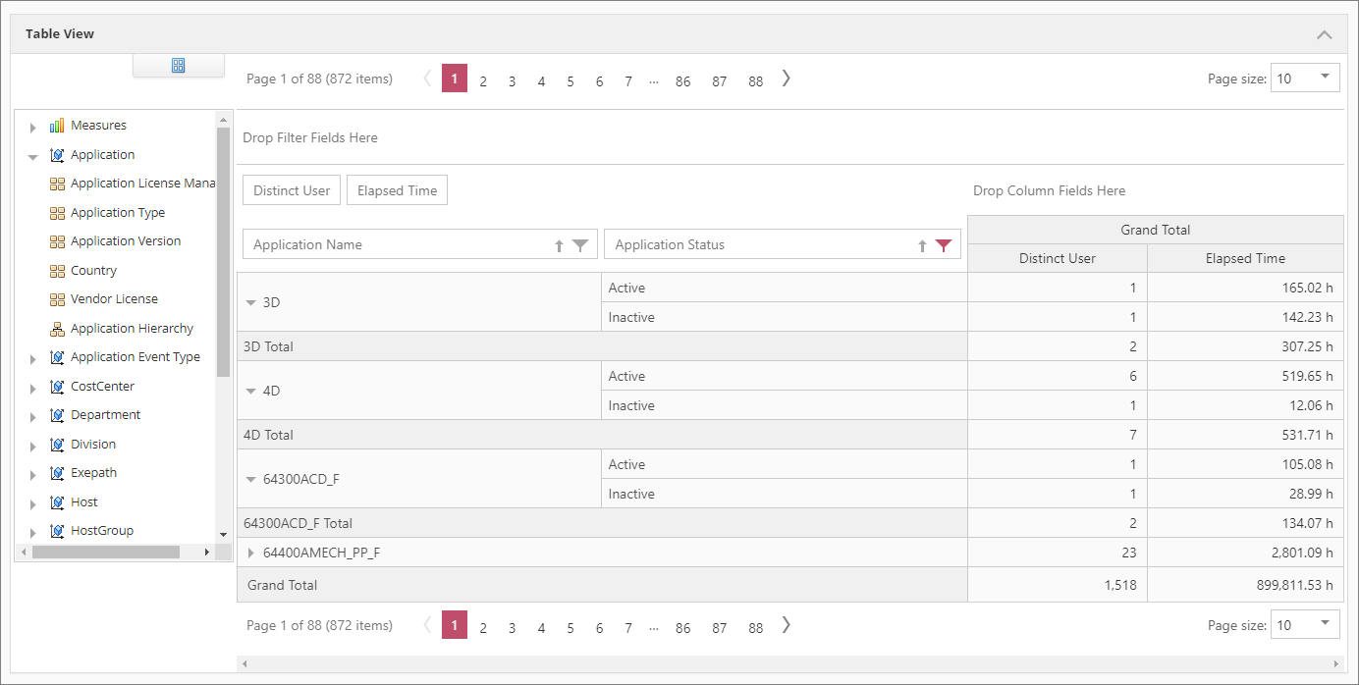This screenshot has height=685, width=1359.
Task: Expand the Measures tree node
Action: 33,127
